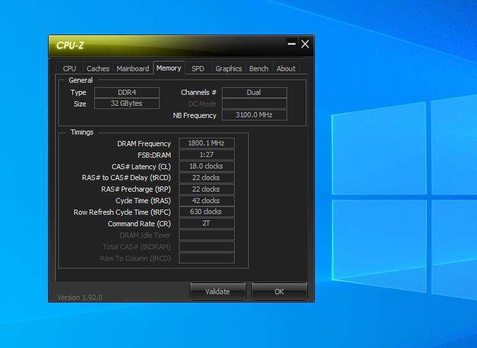Screen dimensions: 477x348
Task: Click the OK button
Action: pos(280,292)
